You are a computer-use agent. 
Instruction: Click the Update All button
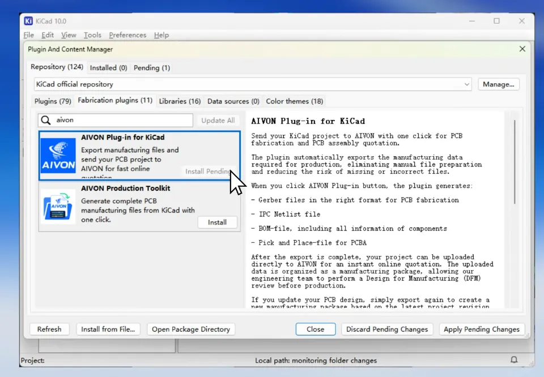point(218,121)
